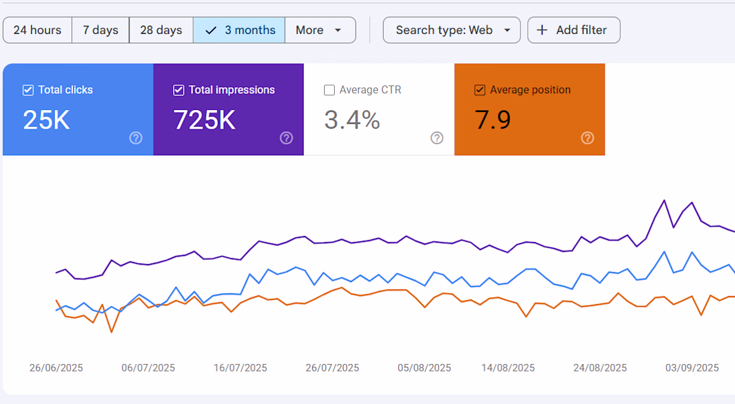The image size is (735, 404).
Task: Click the Search type dropdown arrow
Action: 507,31
